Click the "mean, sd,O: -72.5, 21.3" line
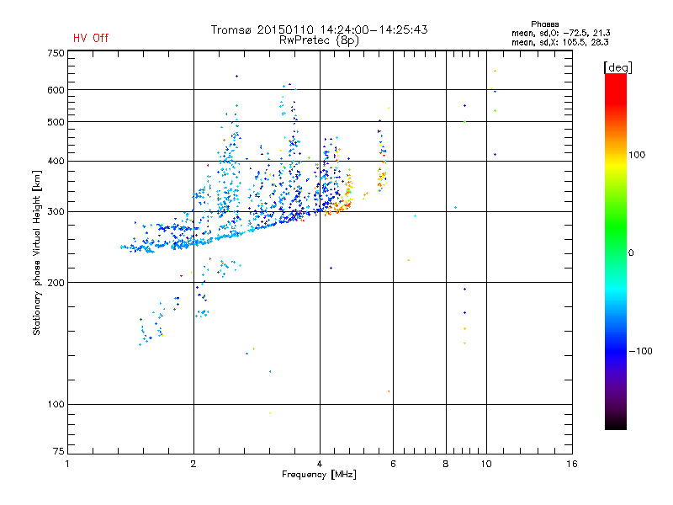Screen dimensions: 673x505 pos(560,33)
